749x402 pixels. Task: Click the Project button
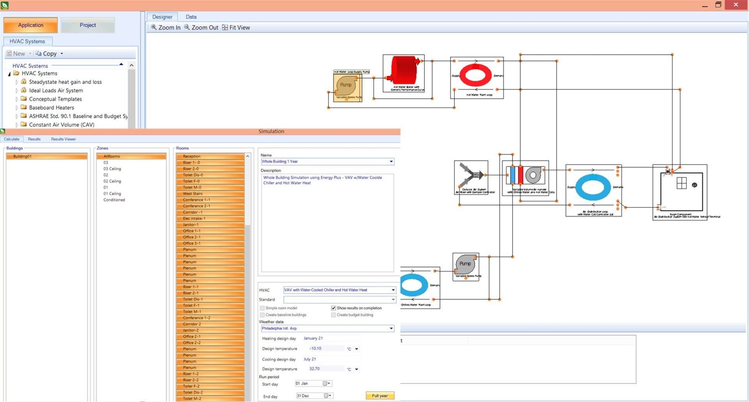tap(88, 25)
